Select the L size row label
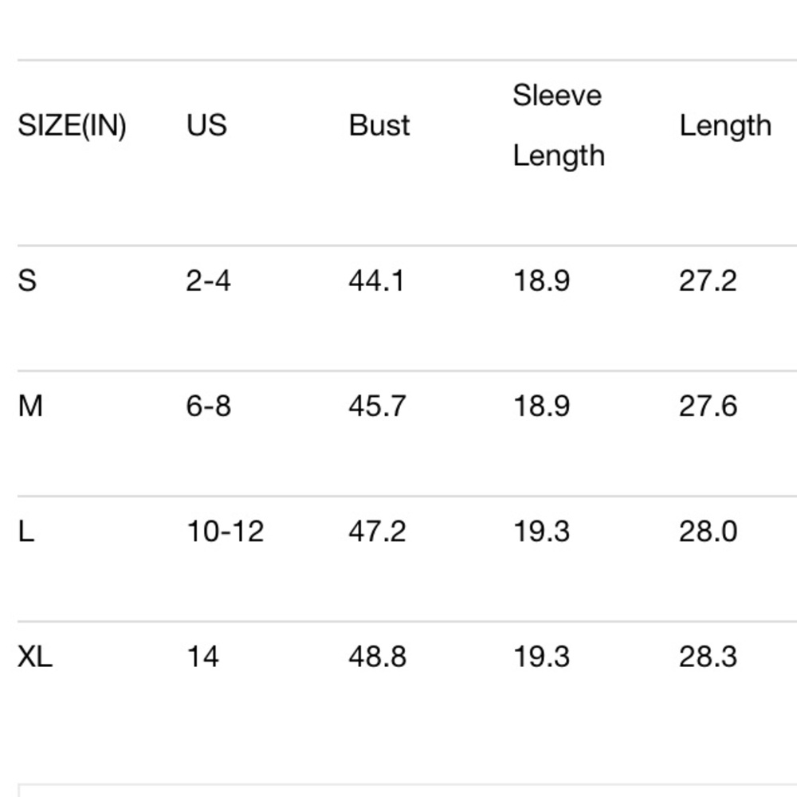This screenshot has height=797, width=797. tap(26, 532)
